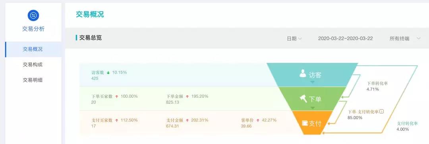This screenshot has width=429, height=144.
Task: Click the red up arrow beside 下单金额
Action: click(x=187, y=97)
